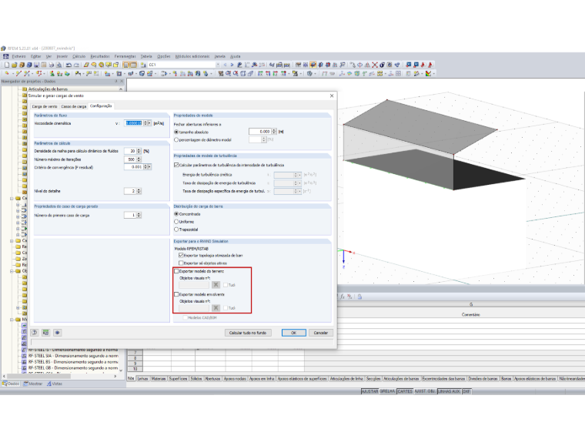Screen dimensions: 585x439
Task: Click kinematic viscosity spinner arrows
Action: (145, 123)
